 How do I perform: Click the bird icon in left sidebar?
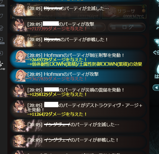click(1, 15)
